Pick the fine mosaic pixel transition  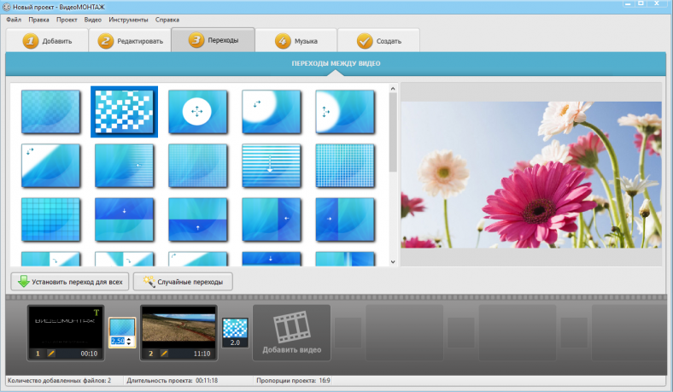tap(197, 166)
